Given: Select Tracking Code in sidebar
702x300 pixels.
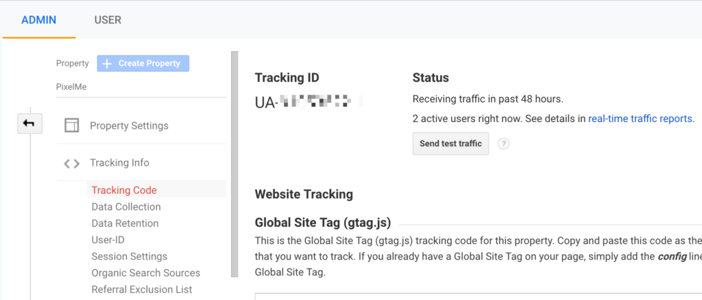Looking at the screenshot, I should pyautogui.click(x=124, y=190).
